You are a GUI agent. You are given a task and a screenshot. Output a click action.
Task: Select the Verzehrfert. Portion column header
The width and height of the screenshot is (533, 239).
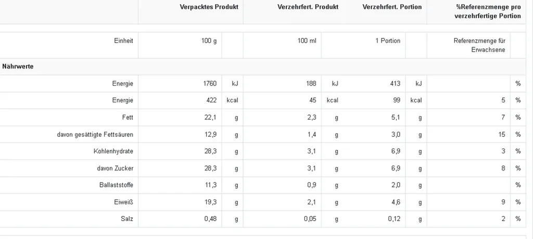coord(392,7)
